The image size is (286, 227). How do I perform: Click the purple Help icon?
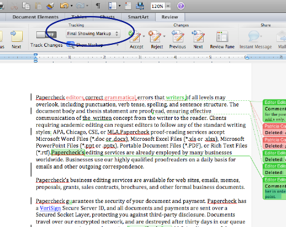(181, 6)
